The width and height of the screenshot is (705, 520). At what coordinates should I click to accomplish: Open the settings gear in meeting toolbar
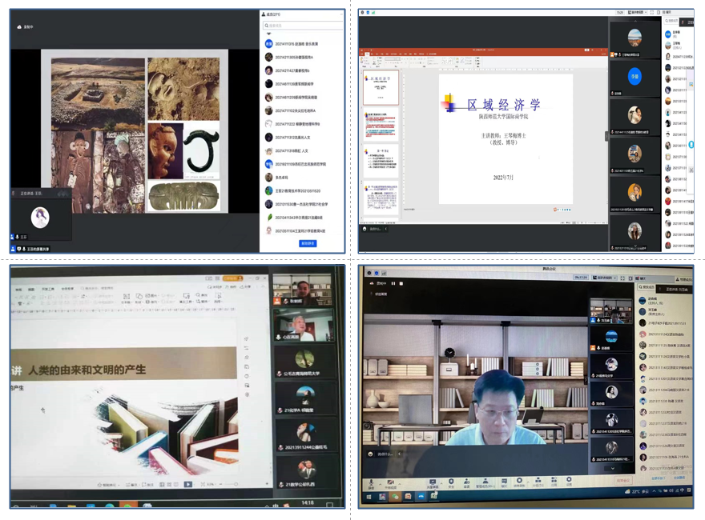(x=570, y=482)
